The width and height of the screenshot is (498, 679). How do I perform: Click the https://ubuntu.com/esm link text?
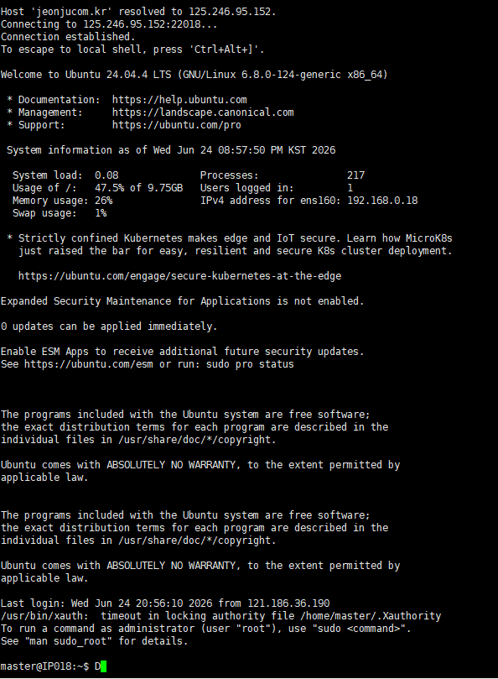tap(89, 364)
